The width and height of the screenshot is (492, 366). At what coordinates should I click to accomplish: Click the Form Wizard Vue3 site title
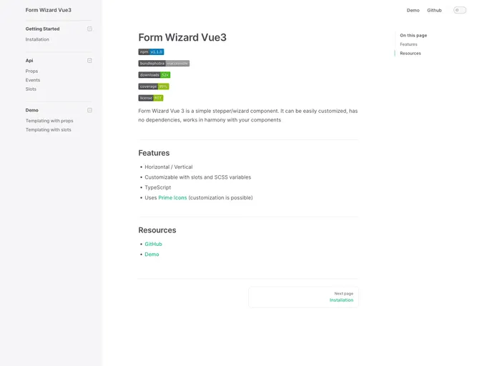(49, 10)
